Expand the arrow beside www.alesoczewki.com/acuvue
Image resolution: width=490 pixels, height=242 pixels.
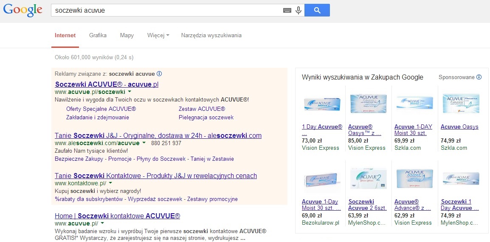[144, 143]
